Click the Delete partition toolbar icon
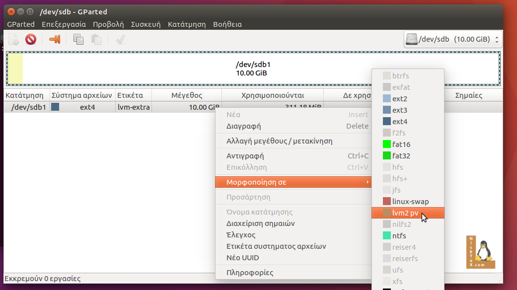 [x=31, y=39]
